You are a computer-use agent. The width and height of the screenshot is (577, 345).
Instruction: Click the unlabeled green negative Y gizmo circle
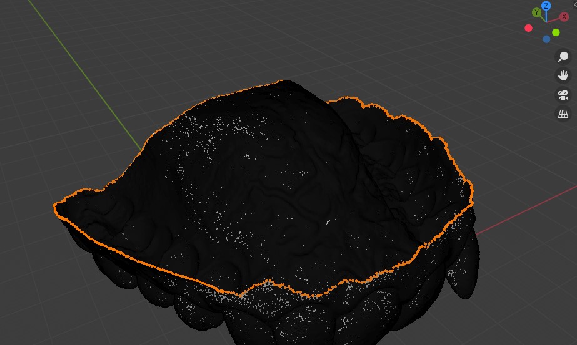tap(556, 32)
